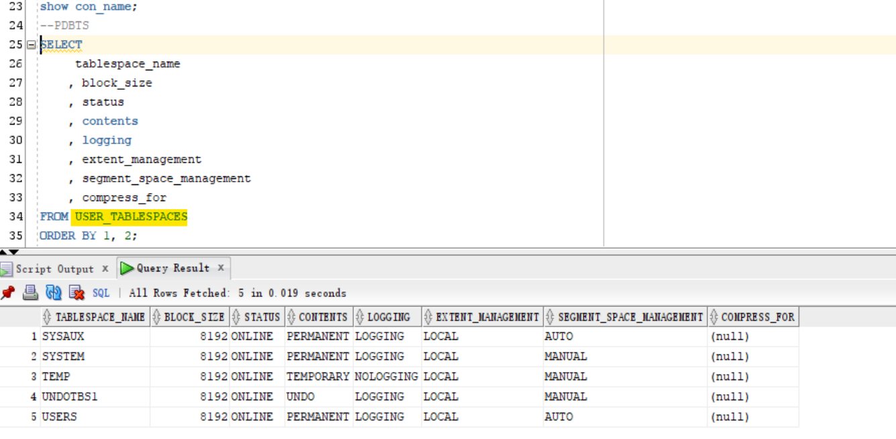This screenshot has height=439, width=896.
Task: Place cursor on tablespace_name in line 26
Action: click(127, 64)
